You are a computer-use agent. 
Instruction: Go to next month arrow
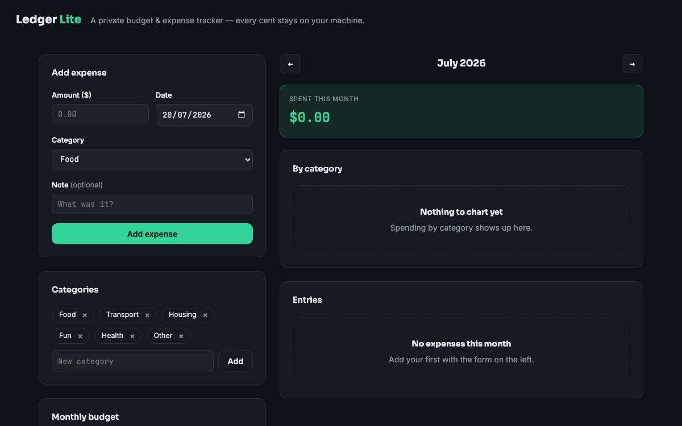633,64
